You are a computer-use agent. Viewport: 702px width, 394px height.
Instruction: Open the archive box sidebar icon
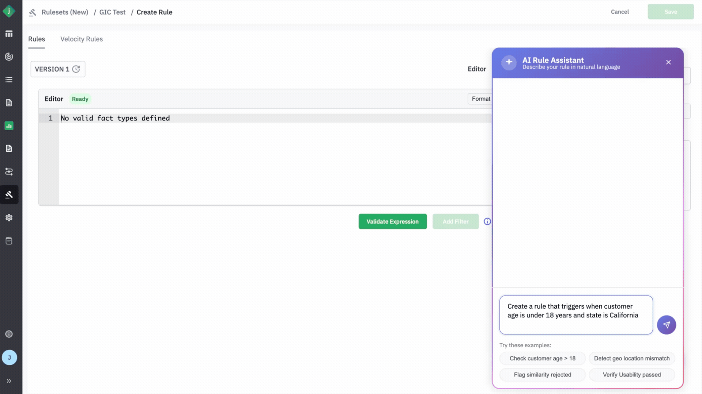click(x=9, y=241)
